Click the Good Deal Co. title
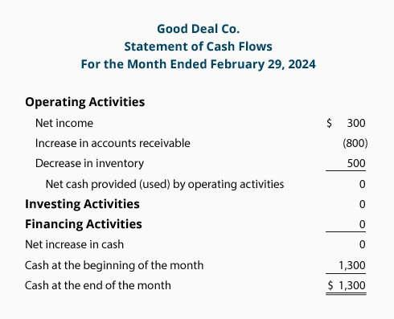Image resolution: width=394 pixels, height=319 pixels. 198,29
